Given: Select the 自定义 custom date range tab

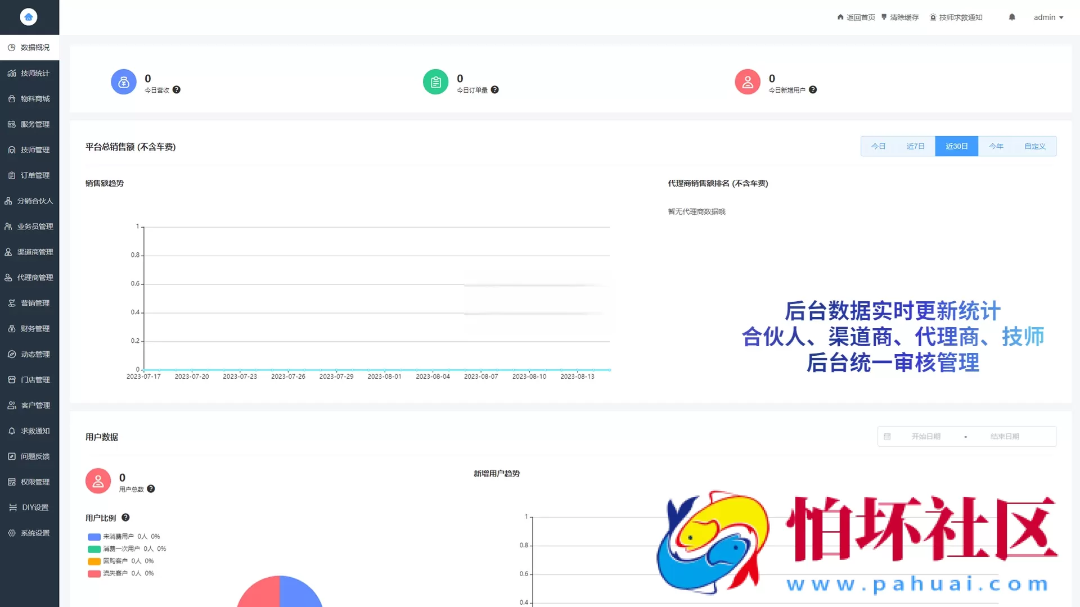Looking at the screenshot, I should 1034,146.
